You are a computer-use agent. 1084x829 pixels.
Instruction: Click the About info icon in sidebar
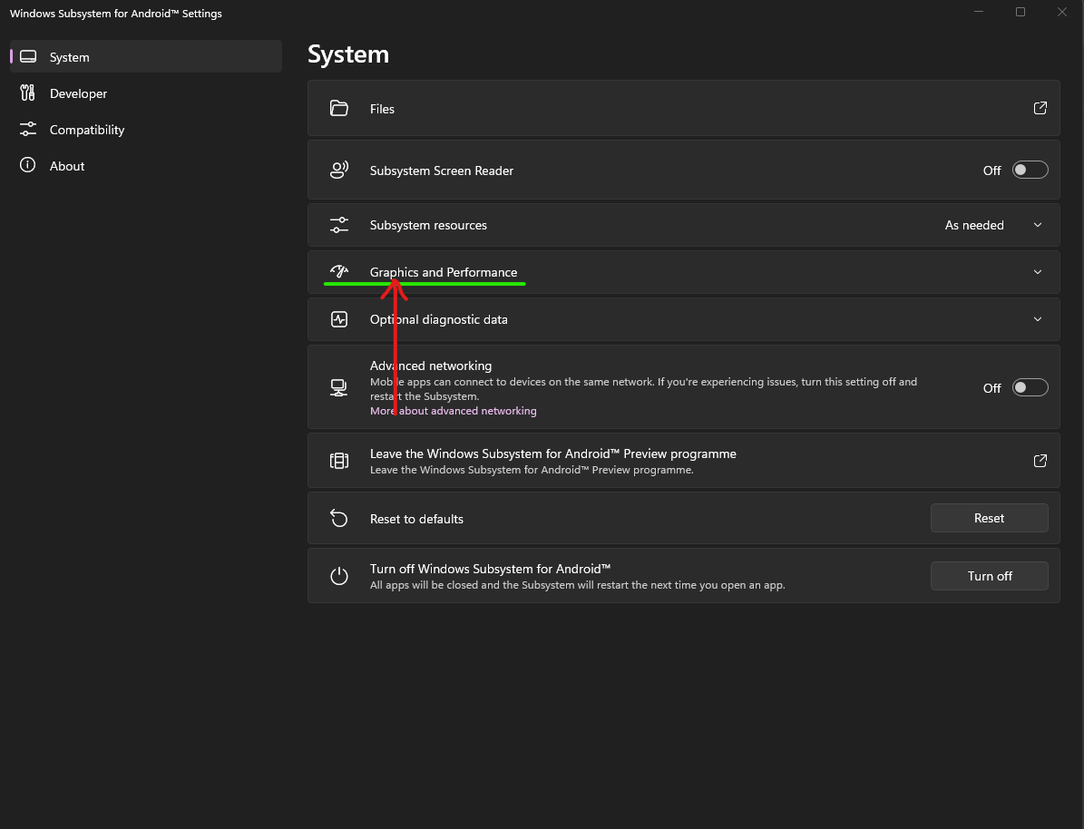click(27, 164)
